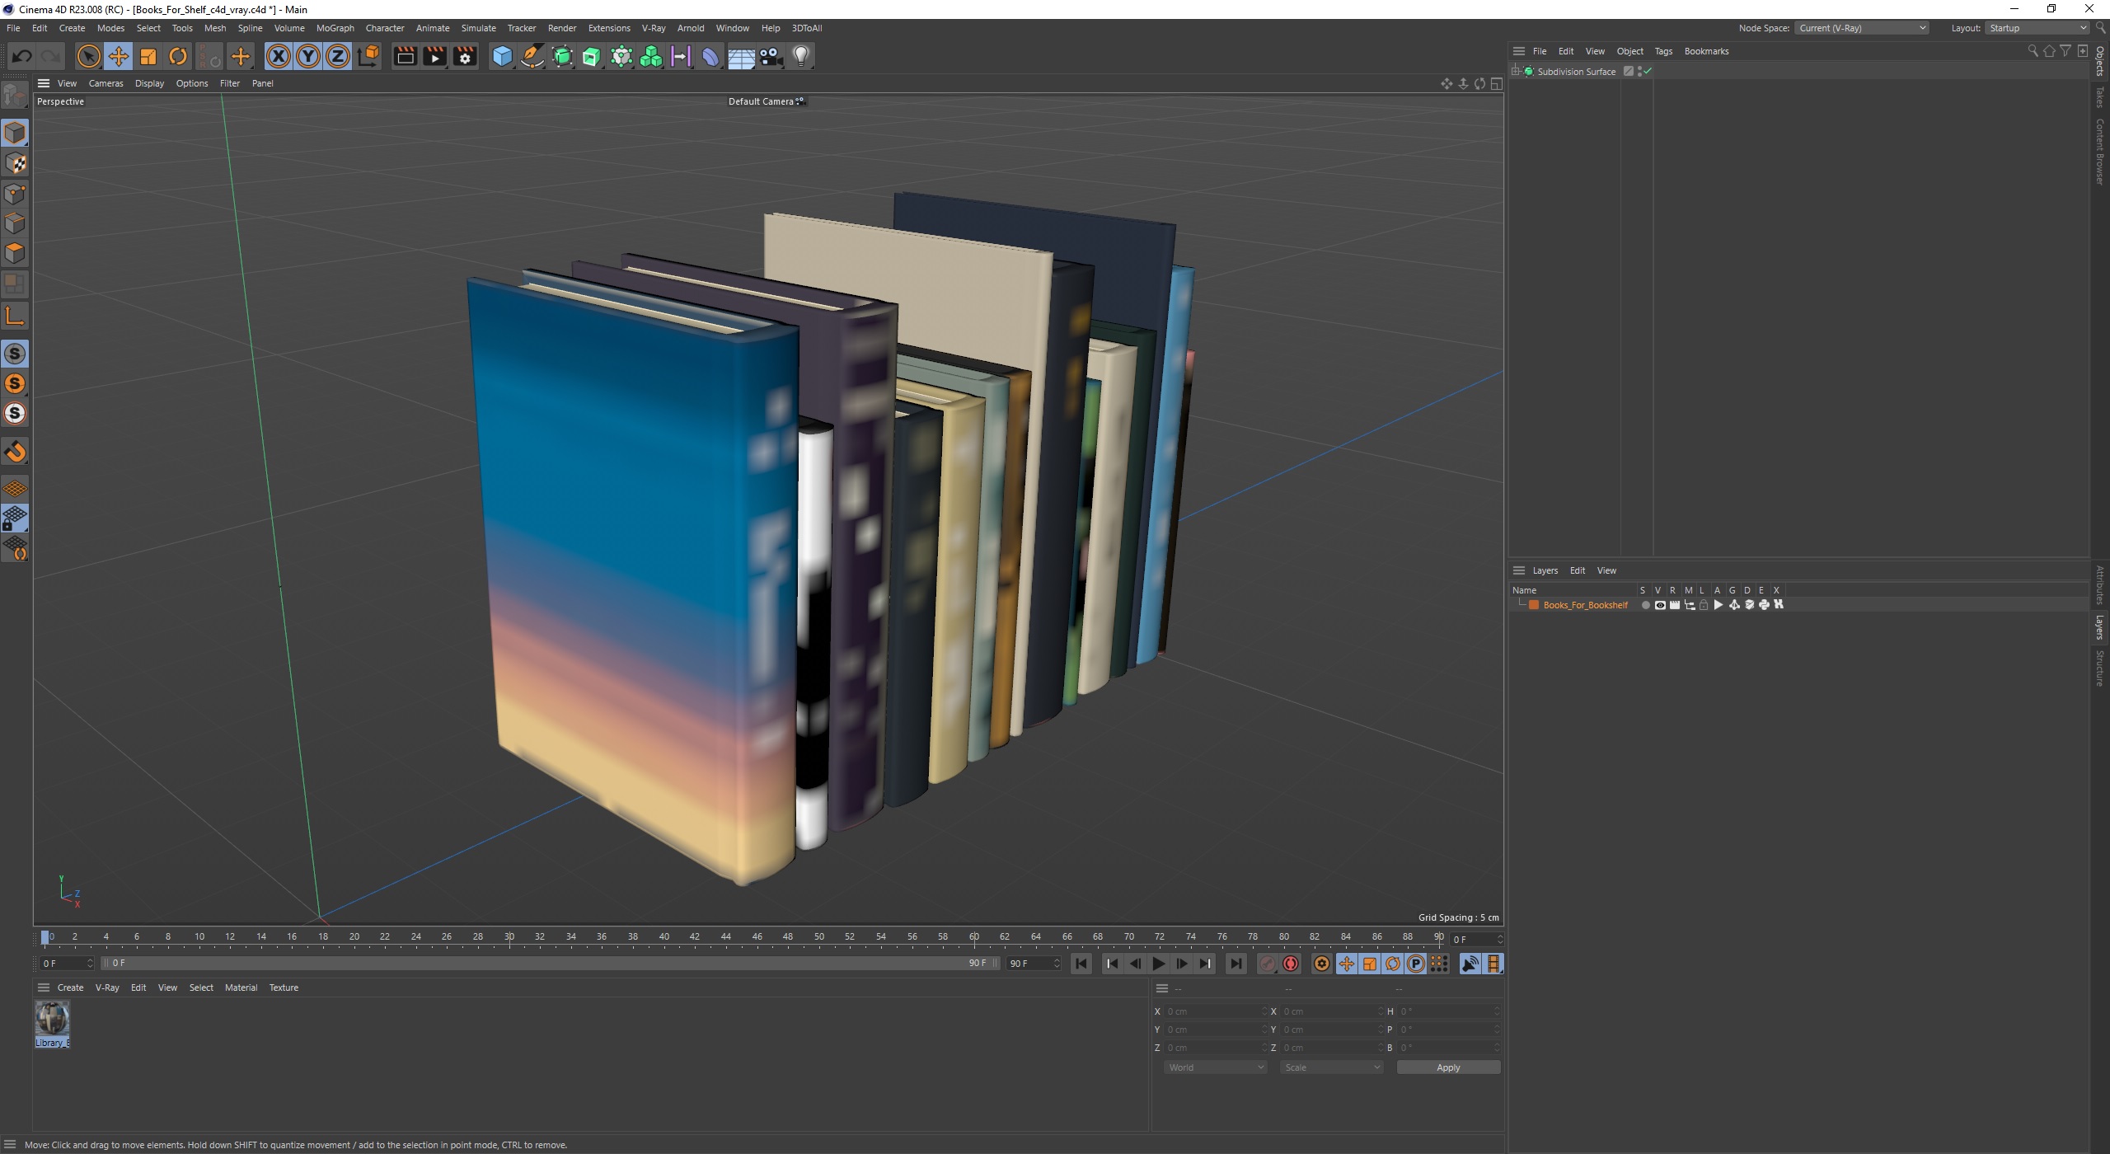Screen dimensions: 2110x1154
Task: Open the MoGraph menu
Action: (335, 28)
